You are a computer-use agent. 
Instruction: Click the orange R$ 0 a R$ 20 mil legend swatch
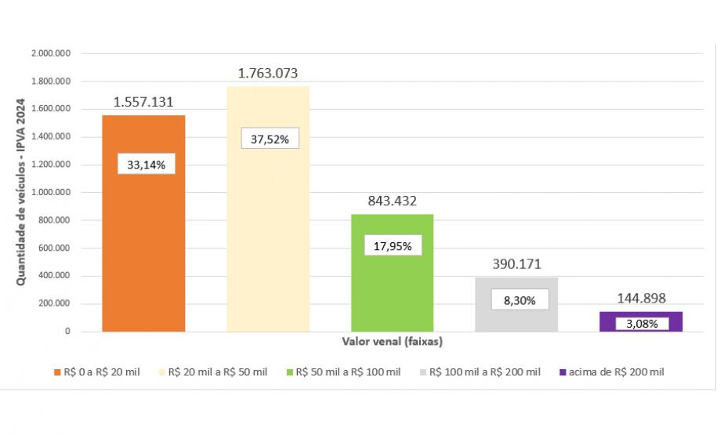(x=56, y=372)
